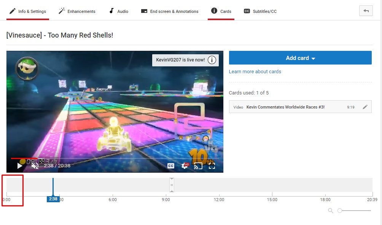Enter fullscreen mode
The image size is (382, 225).
tap(212, 166)
